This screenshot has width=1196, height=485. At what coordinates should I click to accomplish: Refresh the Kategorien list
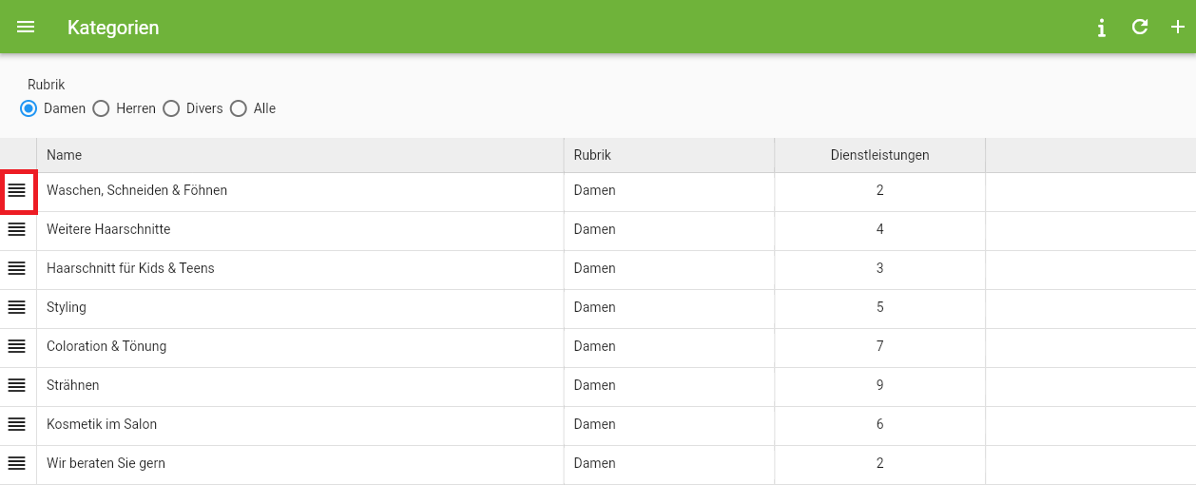1140,27
